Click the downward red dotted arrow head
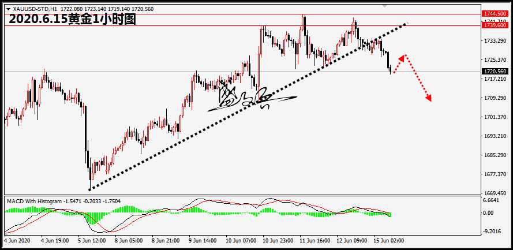This screenshot has width=513, height=250. [x=429, y=99]
